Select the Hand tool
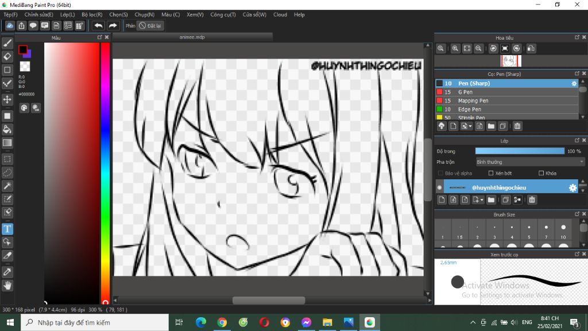This screenshot has height=331, width=588. click(7, 286)
